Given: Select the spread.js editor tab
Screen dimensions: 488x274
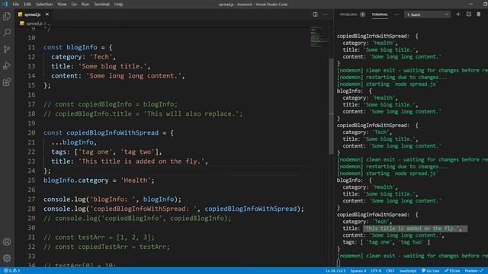Looking at the screenshot, I should [33, 14].
